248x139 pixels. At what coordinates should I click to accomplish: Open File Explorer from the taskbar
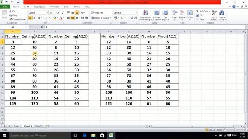93,136
